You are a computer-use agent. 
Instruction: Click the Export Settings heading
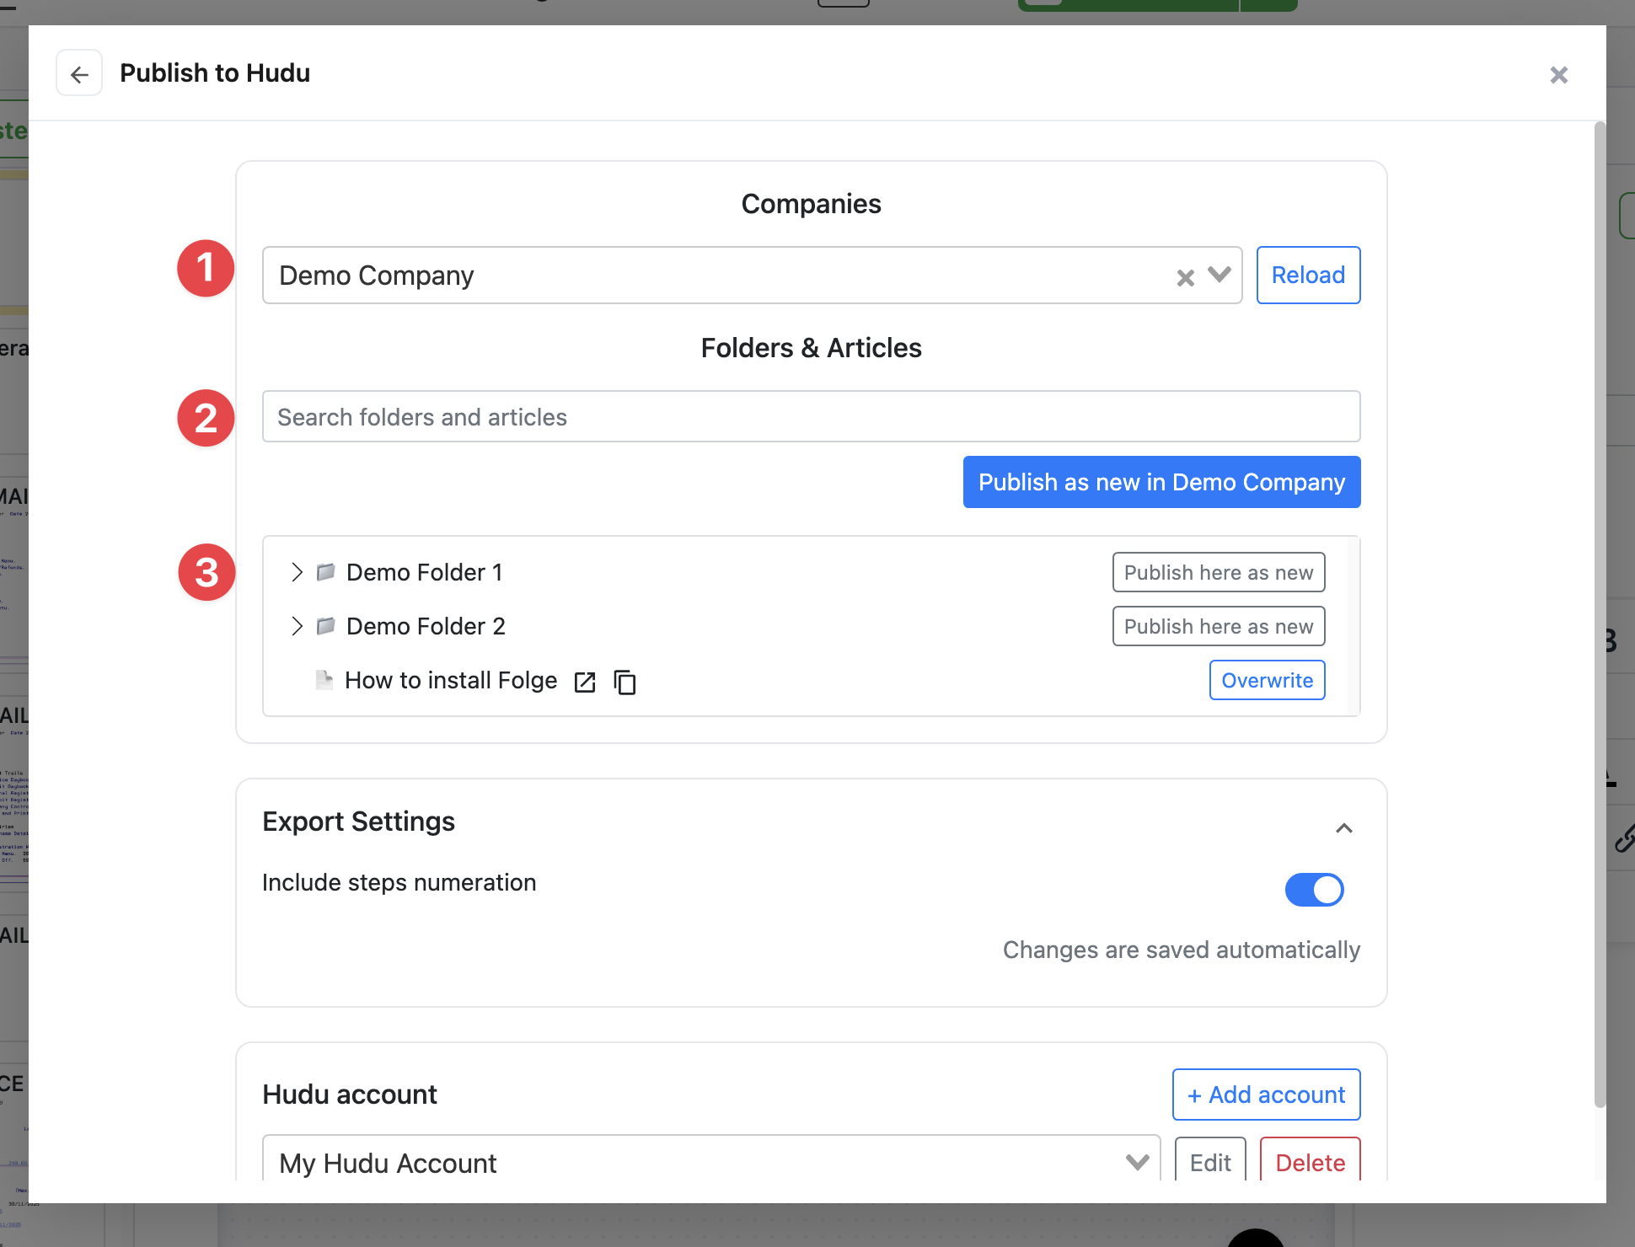click(358, 821)
